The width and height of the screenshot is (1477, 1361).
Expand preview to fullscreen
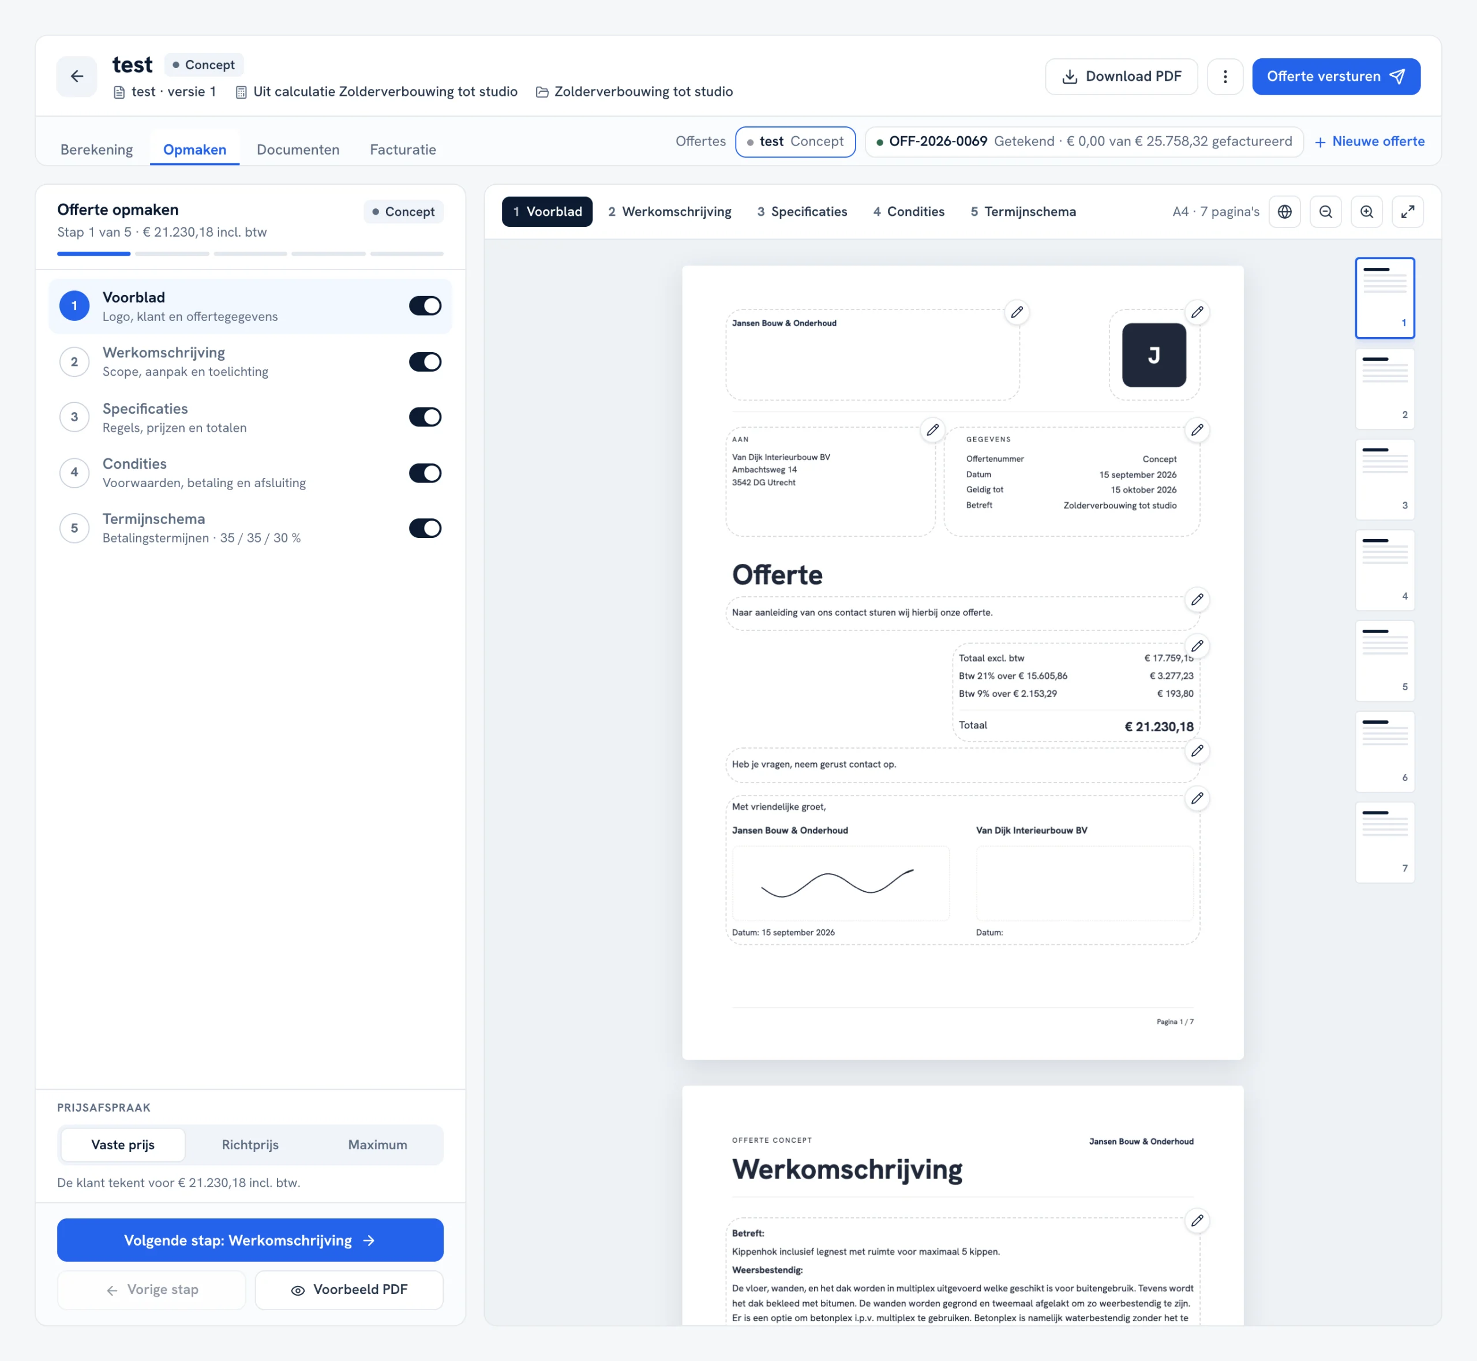[x=1408, y=212]
